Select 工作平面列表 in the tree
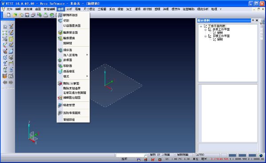Viewport: 266px width, 163px height. coord(216,26)
